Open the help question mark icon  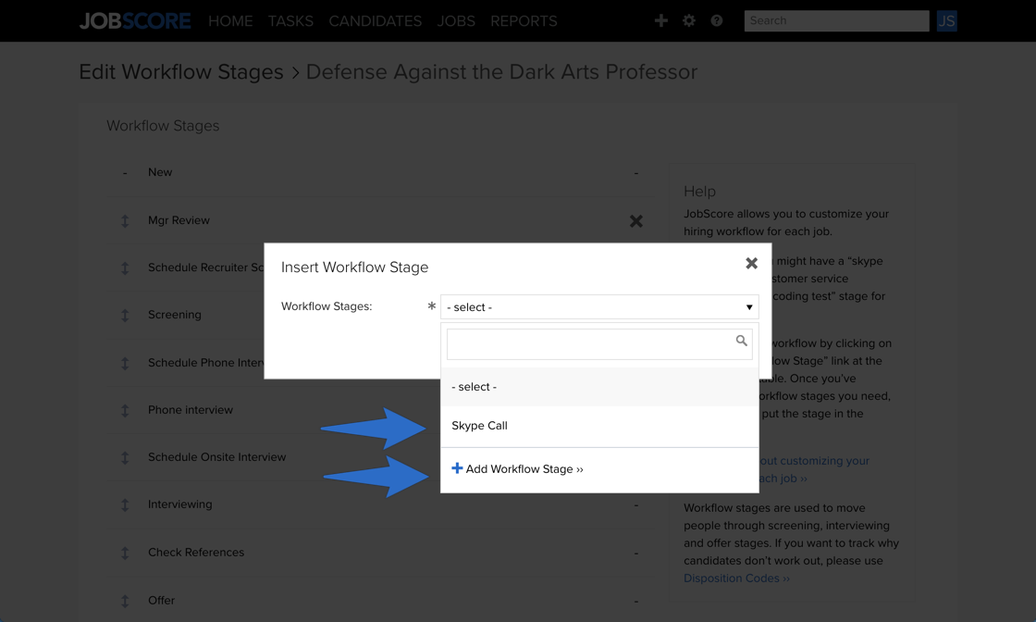[716, 20]
